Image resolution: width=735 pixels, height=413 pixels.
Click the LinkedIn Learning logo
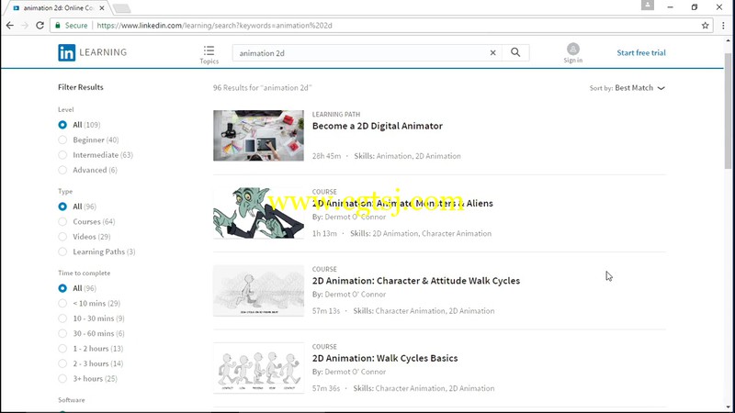point(93,52)
